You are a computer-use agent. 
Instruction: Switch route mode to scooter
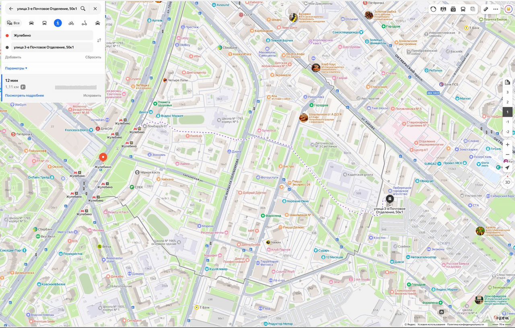(84, 23)
